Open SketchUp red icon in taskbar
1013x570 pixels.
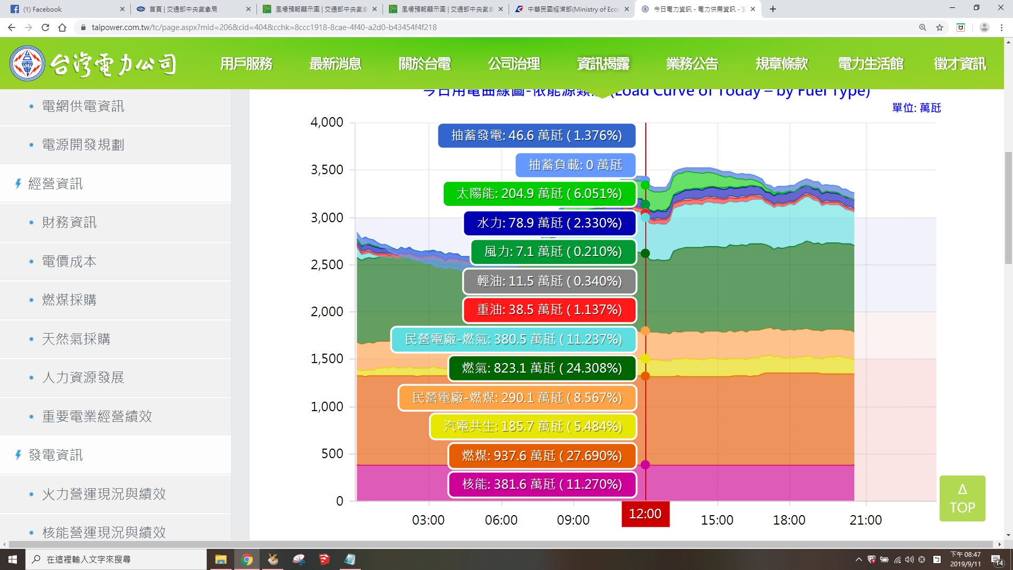point(324,559)
